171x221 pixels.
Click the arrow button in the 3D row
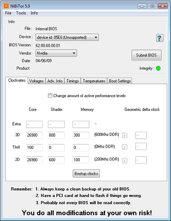[x=124, y=136]
